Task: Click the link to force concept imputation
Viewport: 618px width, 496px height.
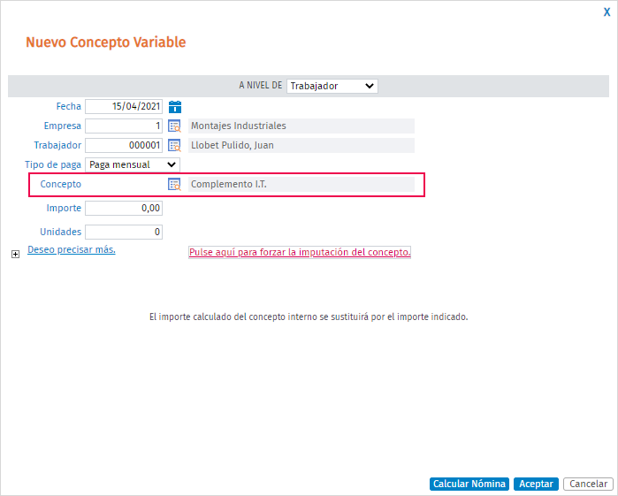Action: click(x=300, y=252)
